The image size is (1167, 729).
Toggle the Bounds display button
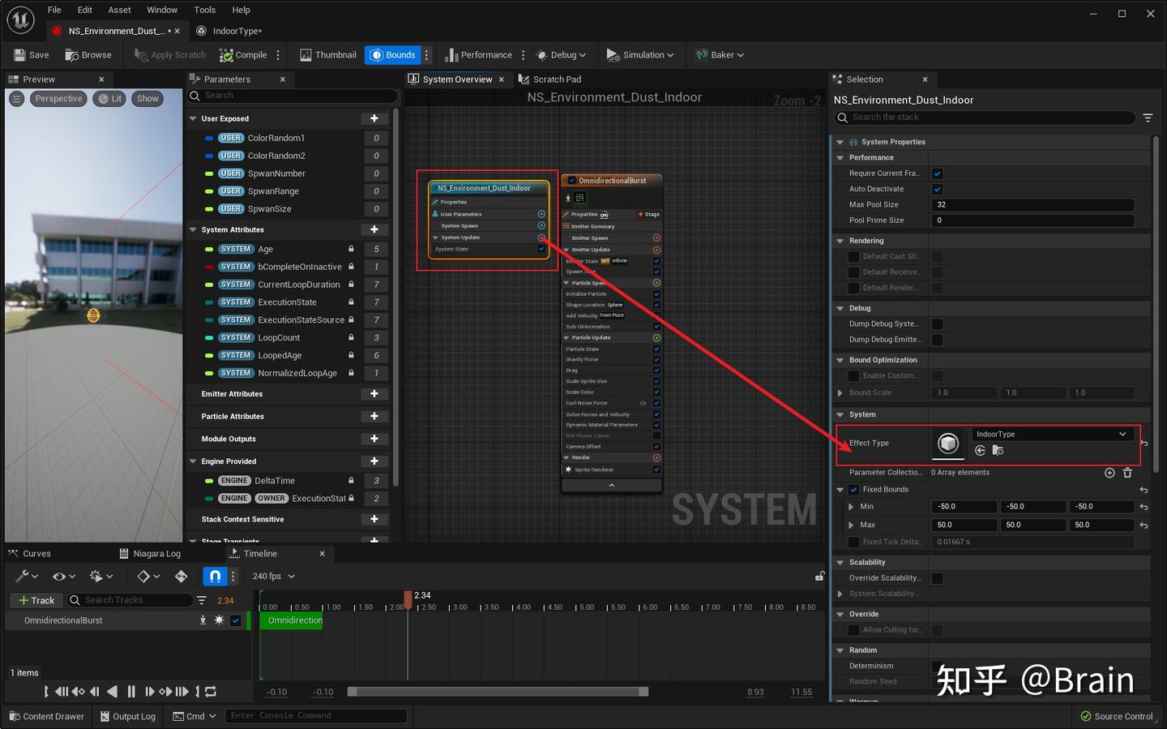392,55
